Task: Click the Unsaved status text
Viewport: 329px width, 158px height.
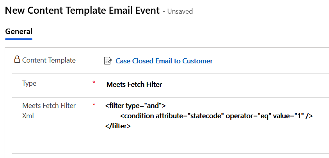Action: click(x=180, y=11)
